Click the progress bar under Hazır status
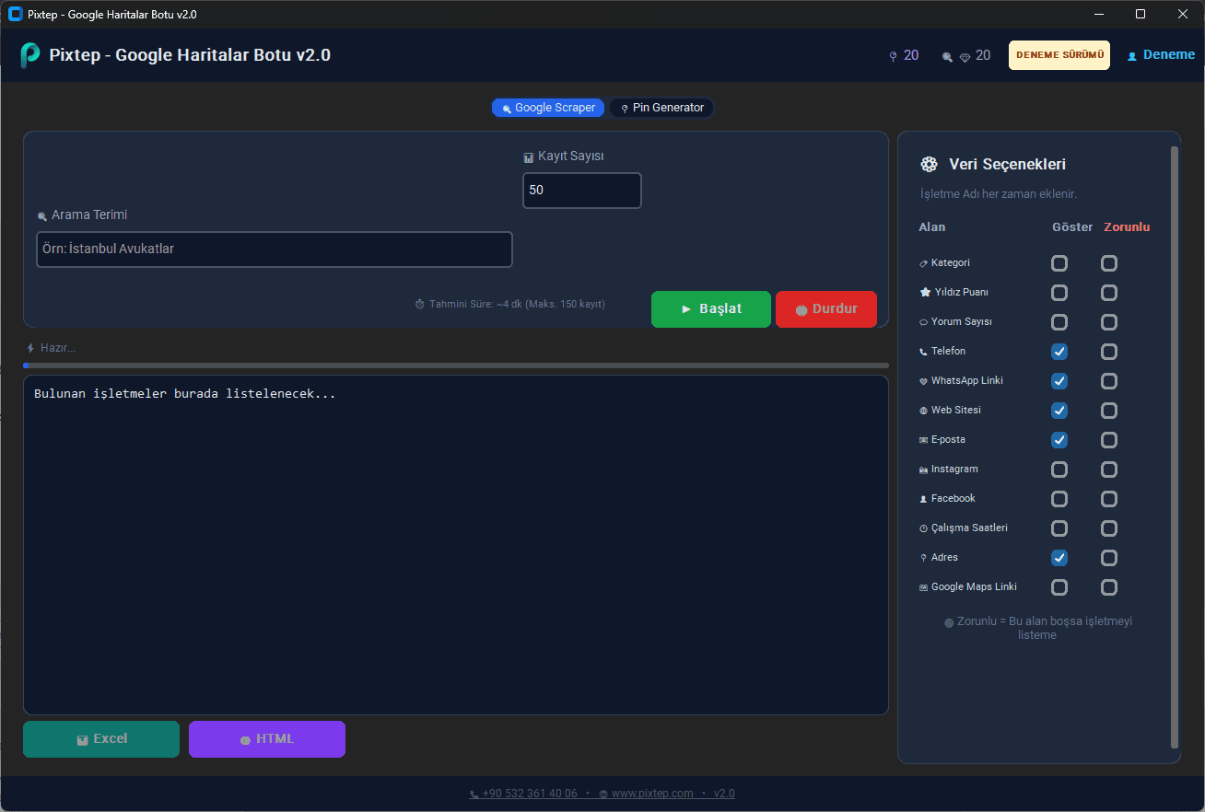This screenshot has width=1205, height=812. (456, 365)
